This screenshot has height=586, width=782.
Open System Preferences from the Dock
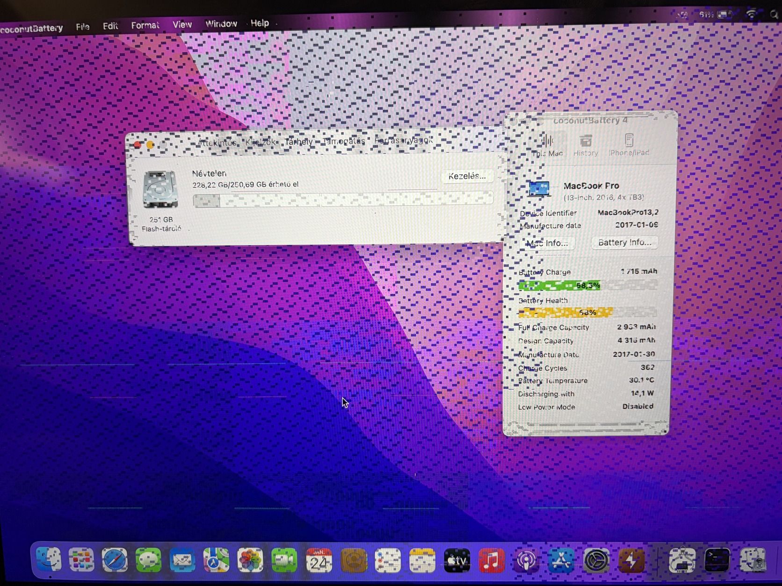pos(596,560)
